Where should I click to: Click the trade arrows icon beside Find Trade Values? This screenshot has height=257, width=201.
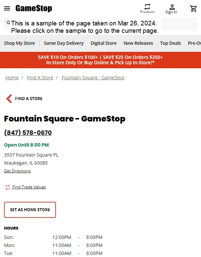tap(8, 187)
